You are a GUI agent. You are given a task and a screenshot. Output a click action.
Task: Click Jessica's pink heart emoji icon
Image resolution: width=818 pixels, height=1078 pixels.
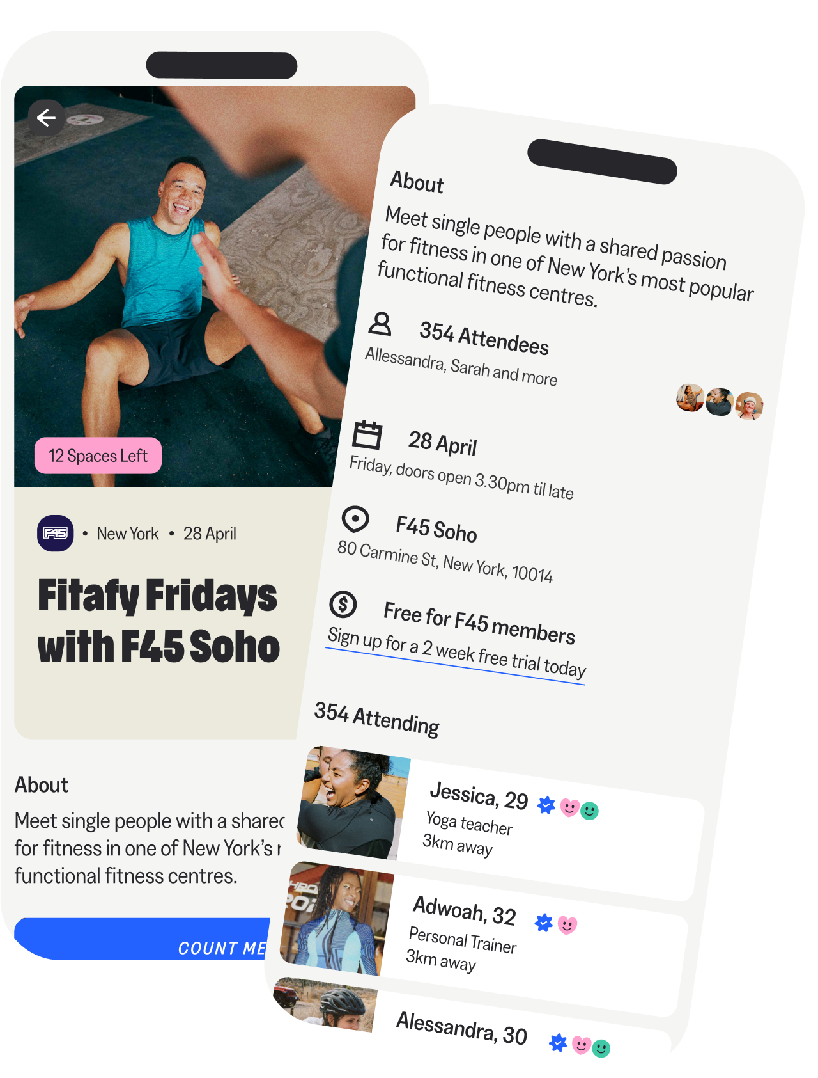569,808
